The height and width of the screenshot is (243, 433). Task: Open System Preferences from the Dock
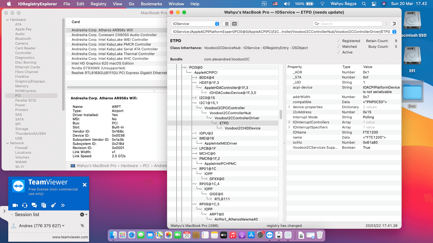(x=261, y=235)
